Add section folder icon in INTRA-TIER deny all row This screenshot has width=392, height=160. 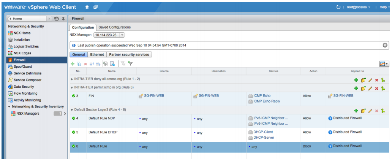pyautogui.click(x=363, y=80)
